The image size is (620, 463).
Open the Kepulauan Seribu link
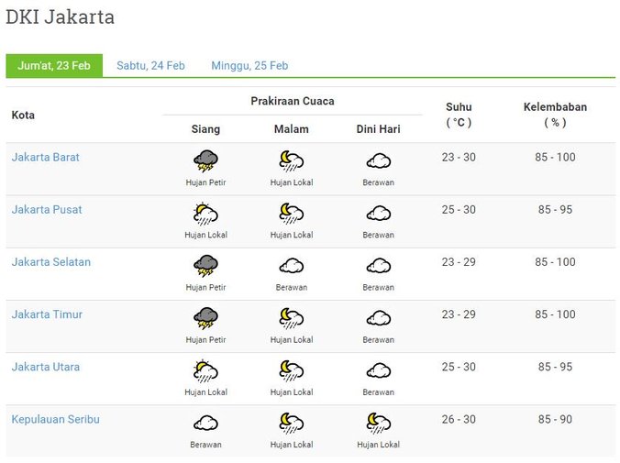pos(56,419)
